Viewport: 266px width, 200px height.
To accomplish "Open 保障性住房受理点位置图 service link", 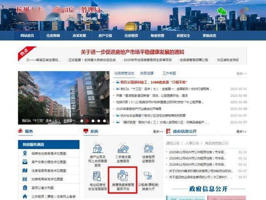I will (x=49, y=154).
